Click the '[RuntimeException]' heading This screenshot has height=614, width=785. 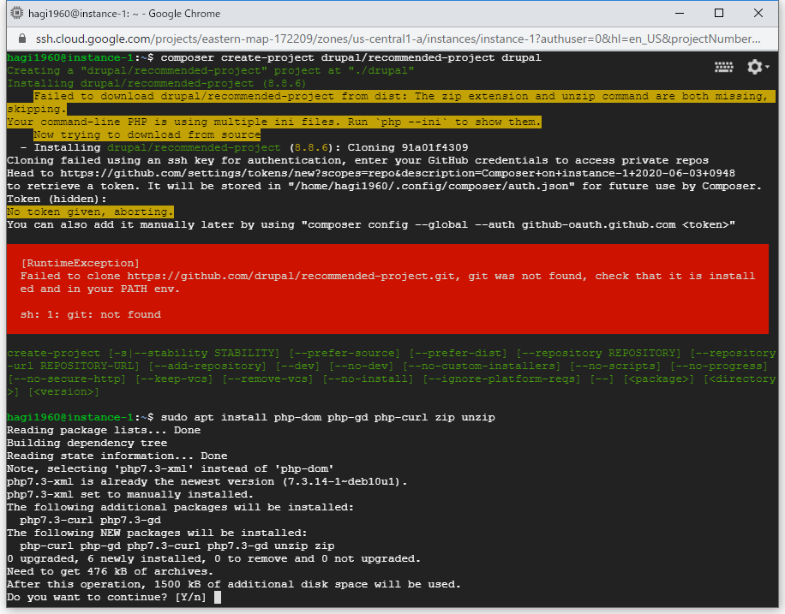80,263
